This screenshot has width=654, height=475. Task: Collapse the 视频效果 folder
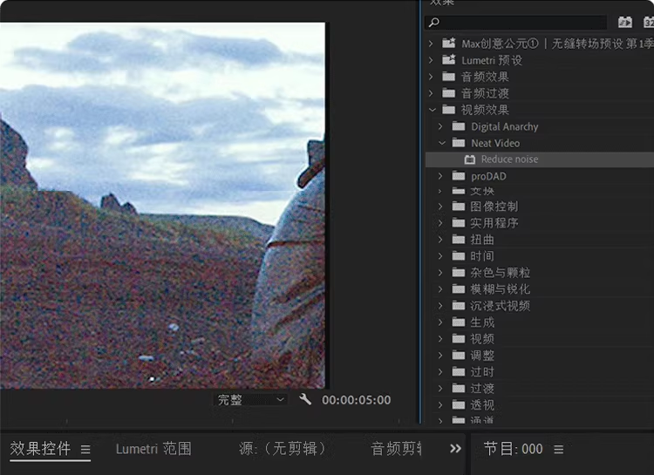(431, 110)
